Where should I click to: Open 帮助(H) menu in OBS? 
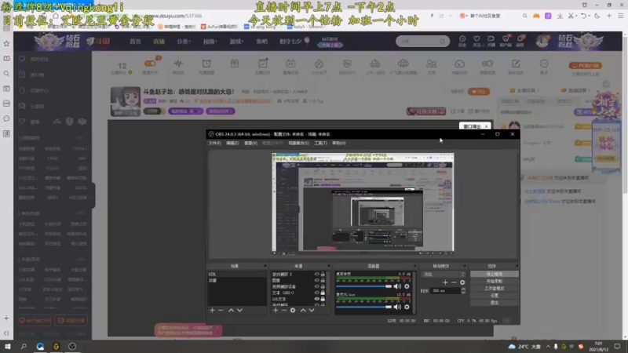(x=338, y=143)
